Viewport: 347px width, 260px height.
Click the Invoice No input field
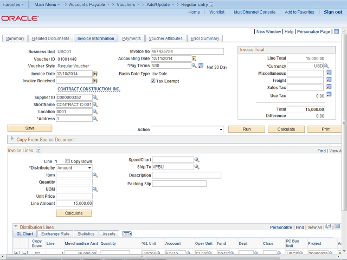tap(188, 51)
